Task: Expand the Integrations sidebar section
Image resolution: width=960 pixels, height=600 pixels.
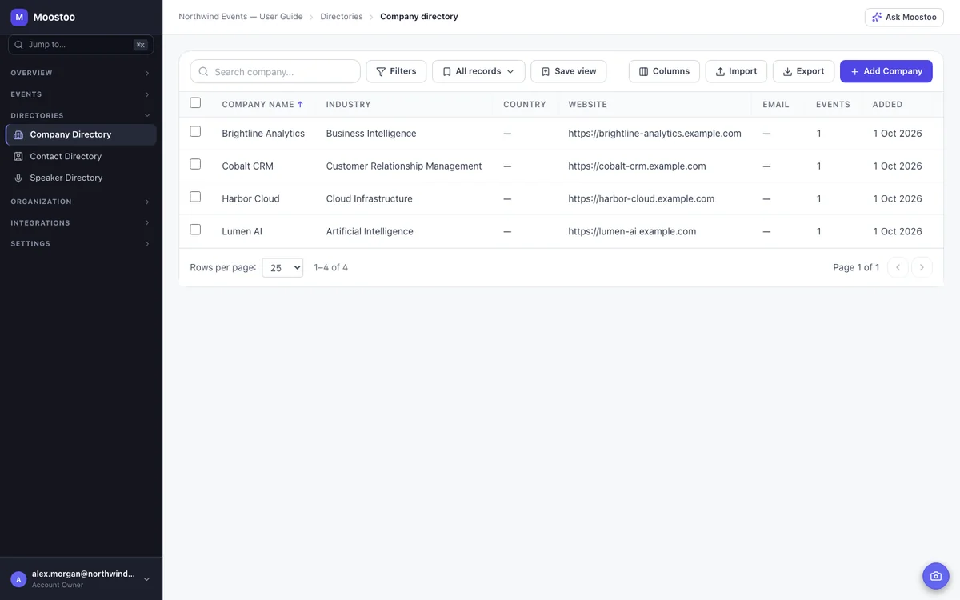Action: (81, 222)
